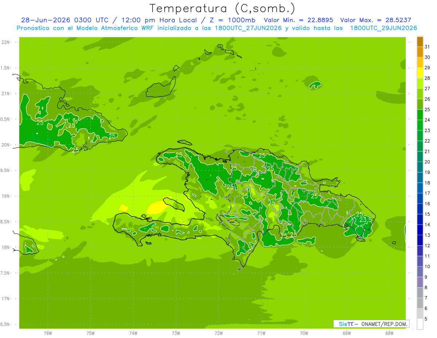Click the "Temperatura (C,somb.)" map title

[223, 8]
